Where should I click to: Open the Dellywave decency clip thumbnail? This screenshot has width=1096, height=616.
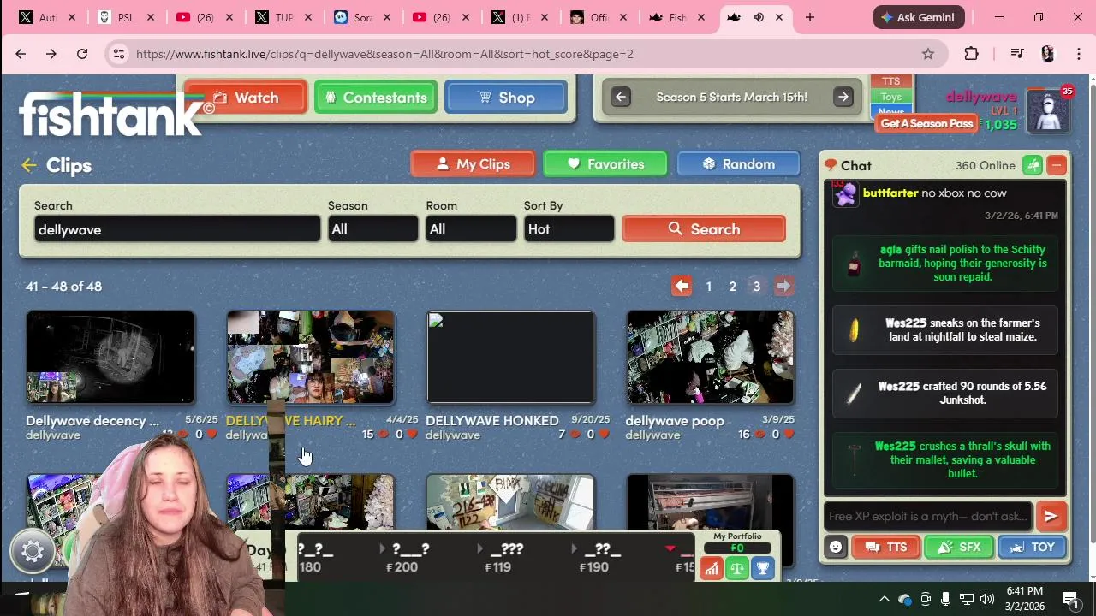[x=110, y=357]
